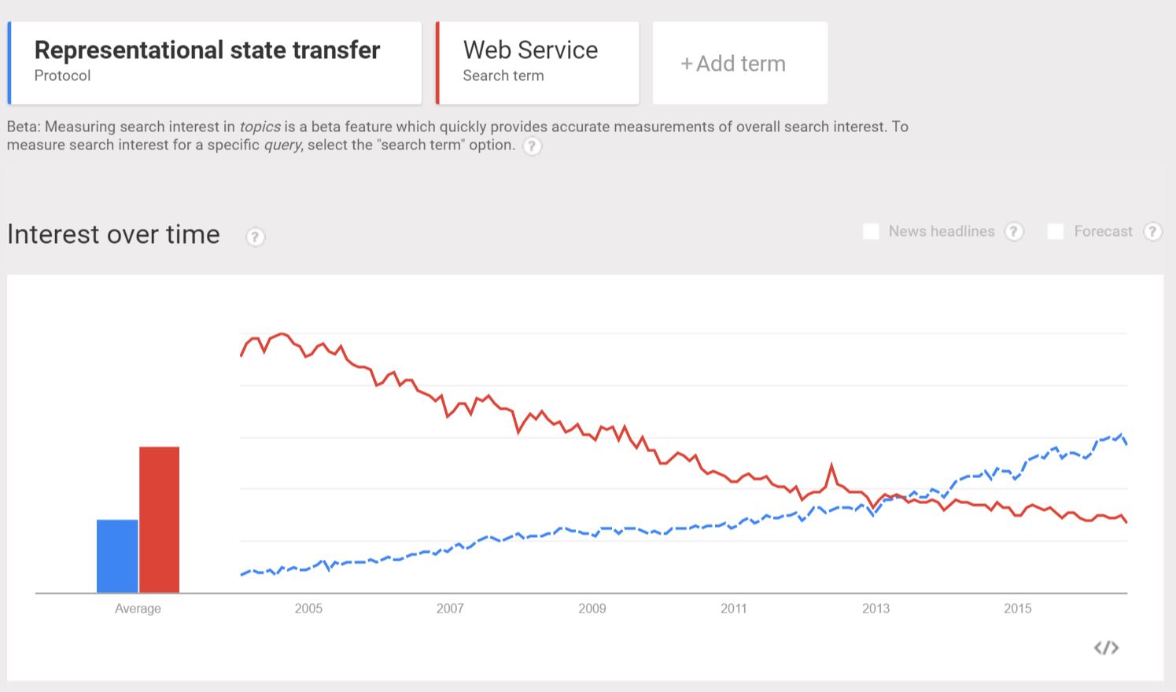Click the help icon beside Forecast
This screenshot has height=692, width=1176.
[x=1152, y=231]
